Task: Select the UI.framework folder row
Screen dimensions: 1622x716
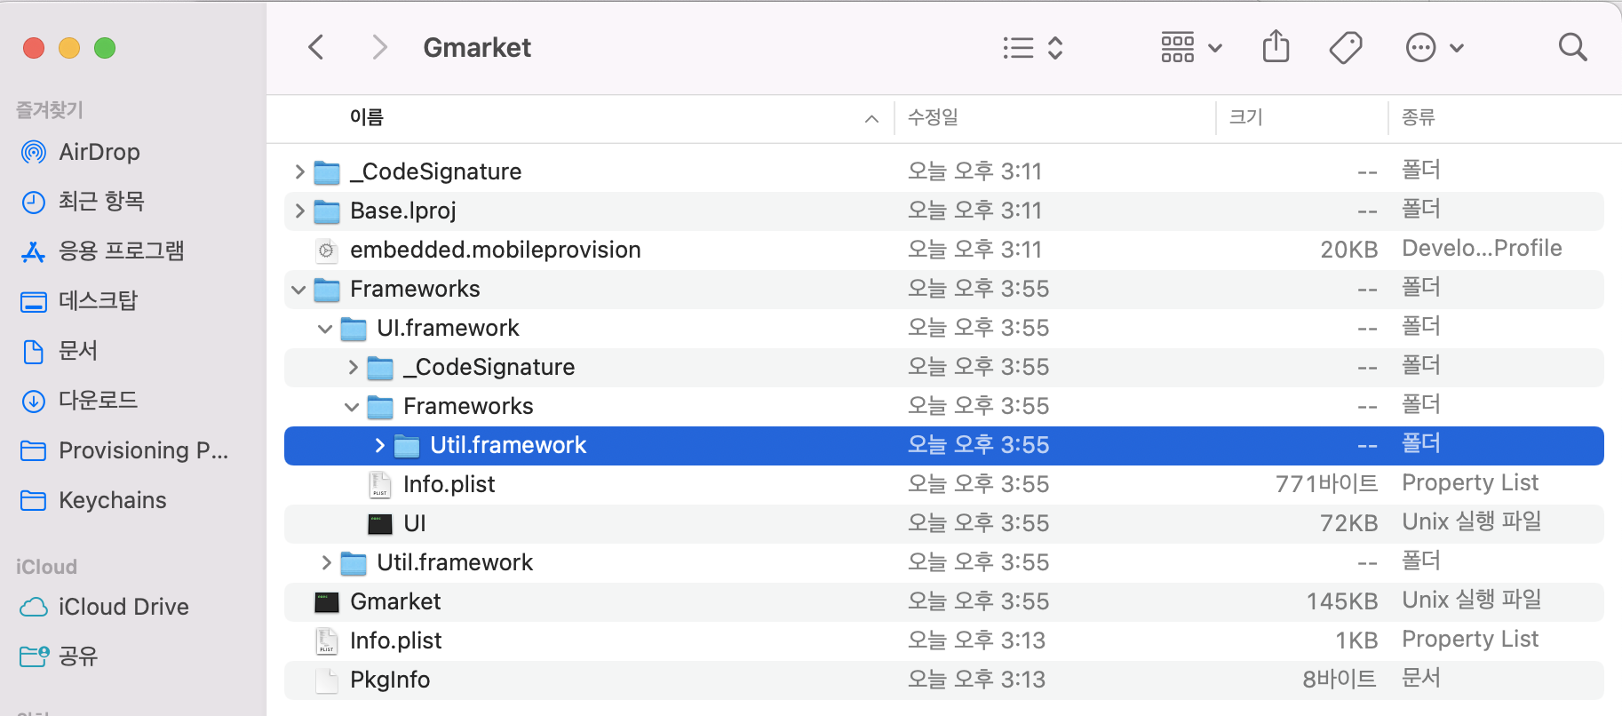Action: (x=944, y=328)
